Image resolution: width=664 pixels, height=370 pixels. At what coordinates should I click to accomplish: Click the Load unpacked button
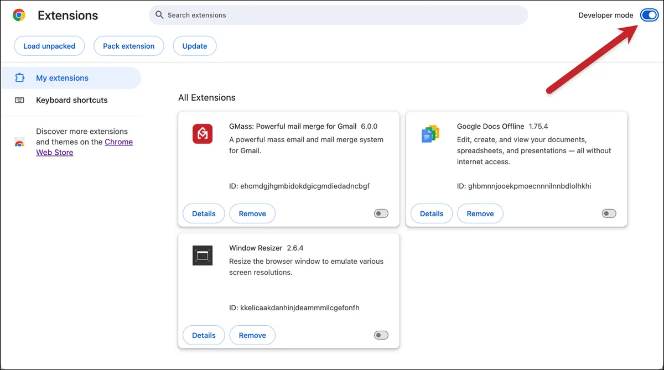(x=49, y=46)
